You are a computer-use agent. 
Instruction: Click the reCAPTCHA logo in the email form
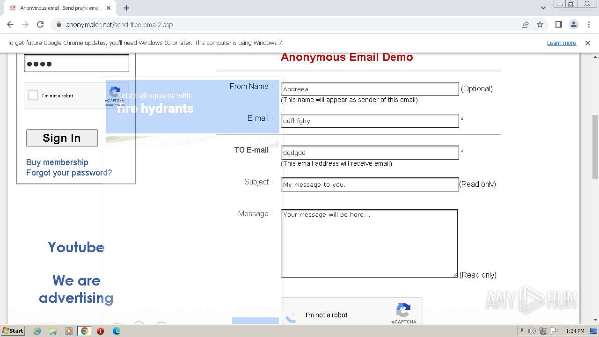[403, 310]
